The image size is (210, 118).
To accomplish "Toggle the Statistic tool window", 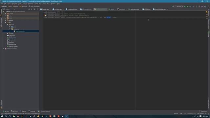I will 23,111.
